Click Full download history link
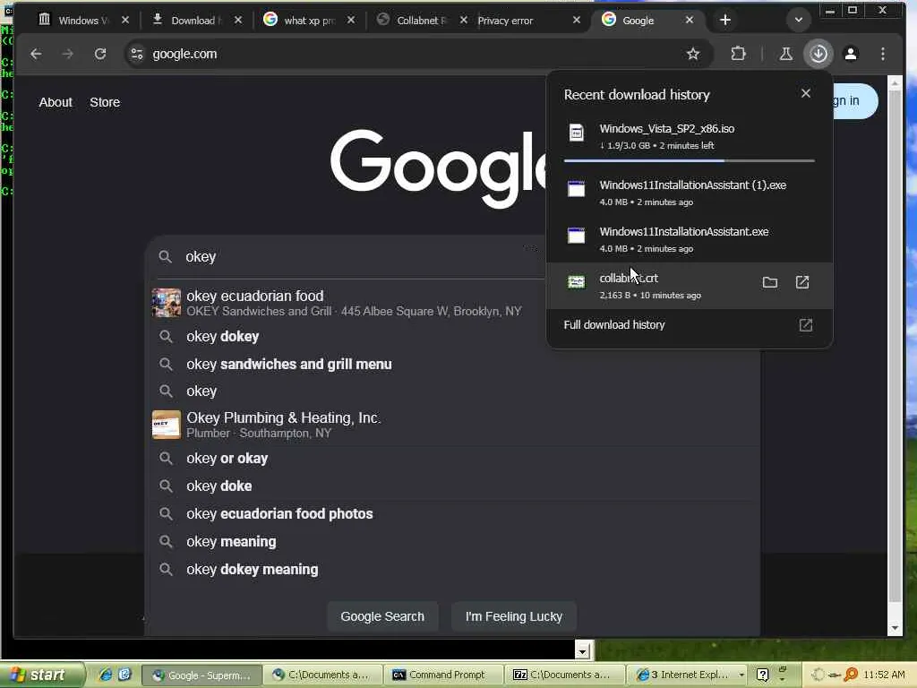917x688 pixels. [x=614, y=324]
